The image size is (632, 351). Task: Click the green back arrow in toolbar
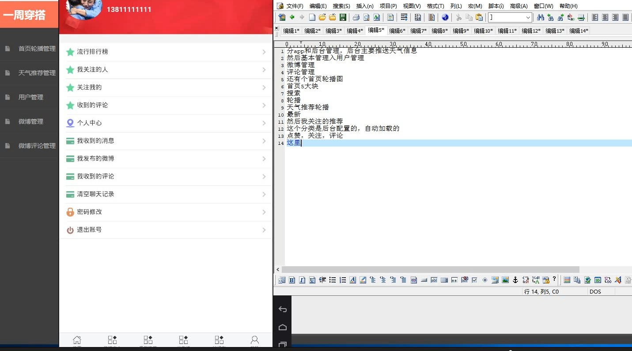[x=292, y=18]
